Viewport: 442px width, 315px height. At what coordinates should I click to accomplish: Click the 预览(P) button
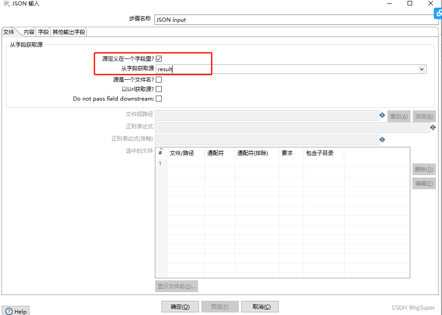tap(220, 306)
